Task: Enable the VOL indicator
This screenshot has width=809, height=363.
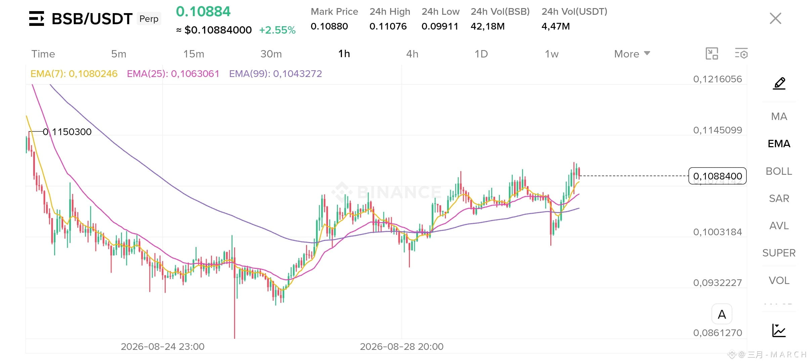Action: 779,280
